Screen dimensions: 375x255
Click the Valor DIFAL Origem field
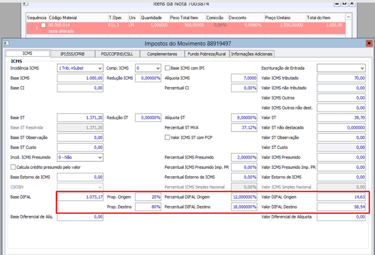(341, 197)
